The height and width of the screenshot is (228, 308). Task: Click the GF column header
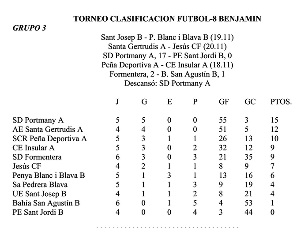click(224, 102)
